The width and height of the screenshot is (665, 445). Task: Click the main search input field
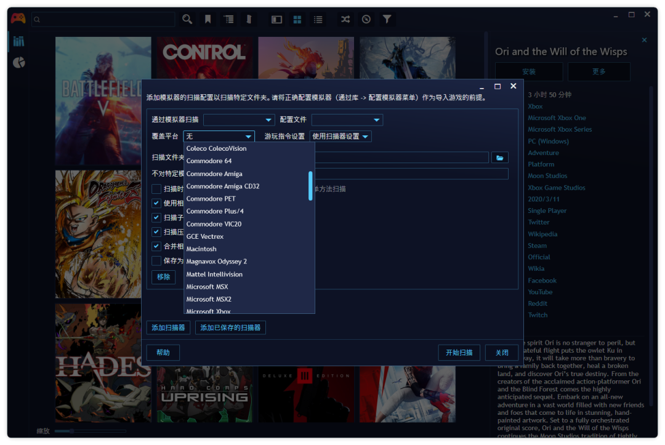click(103, 20)
